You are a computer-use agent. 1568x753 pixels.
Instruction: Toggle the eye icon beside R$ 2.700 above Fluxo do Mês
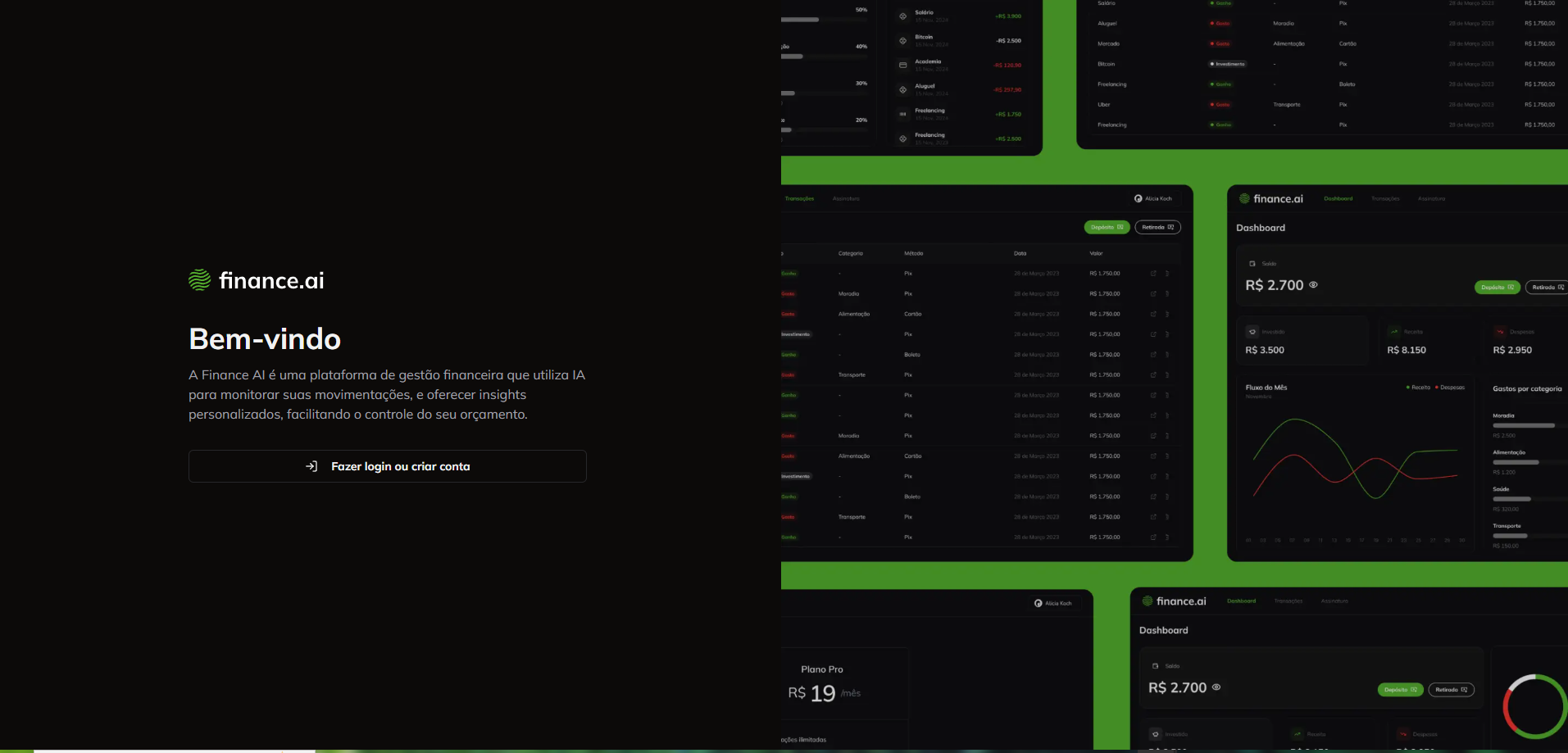click(x=1313, y=285)
